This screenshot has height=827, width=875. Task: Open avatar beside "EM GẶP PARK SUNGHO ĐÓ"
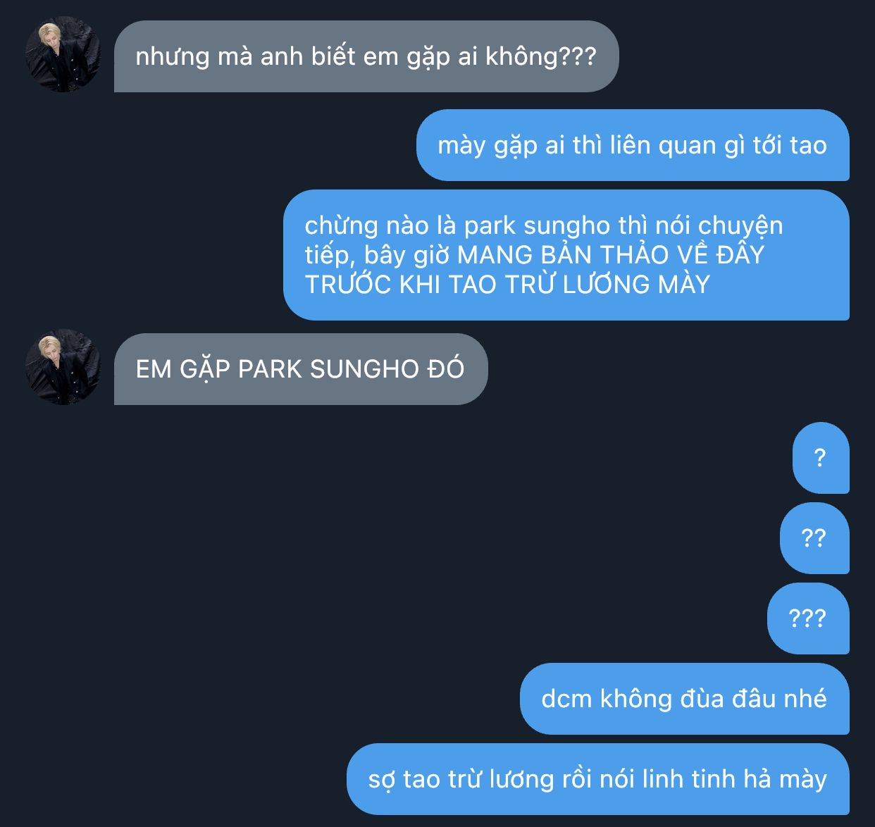tap(63, 368)
